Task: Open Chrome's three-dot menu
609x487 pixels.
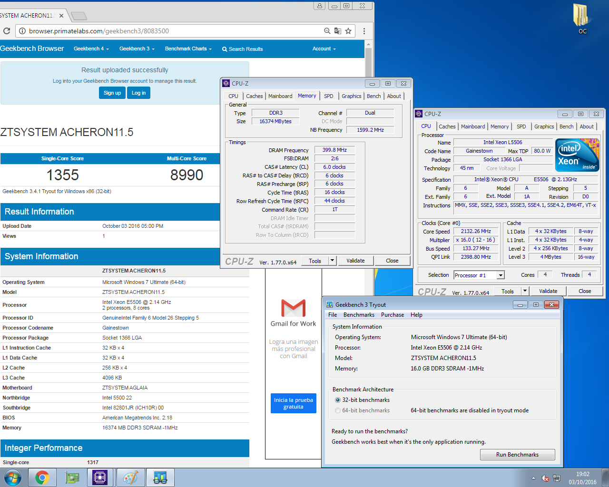Action: [364, 31]
